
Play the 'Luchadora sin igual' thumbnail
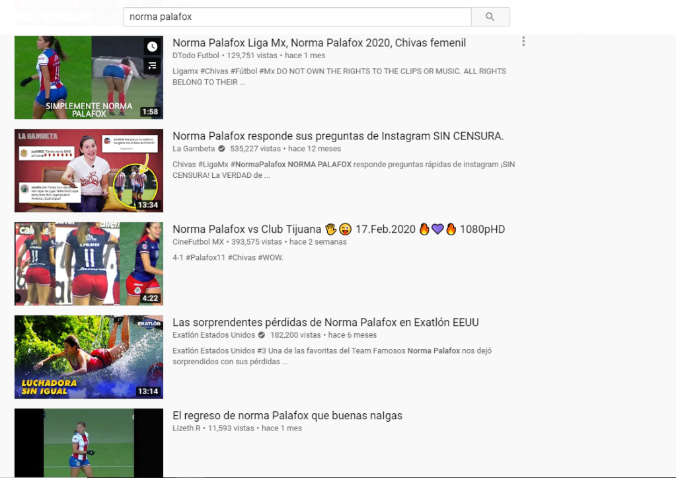point(89,357)
